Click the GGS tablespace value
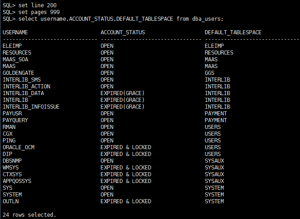This screenshot has width=300, height=219. click(209, 73)
